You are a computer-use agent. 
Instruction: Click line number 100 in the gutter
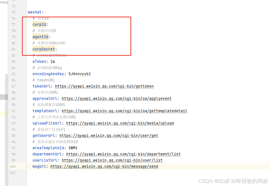coord(13,167)
